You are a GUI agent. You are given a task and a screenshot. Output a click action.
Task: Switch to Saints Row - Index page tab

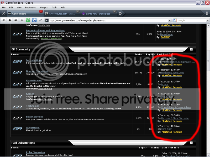[x=99, y=14]
